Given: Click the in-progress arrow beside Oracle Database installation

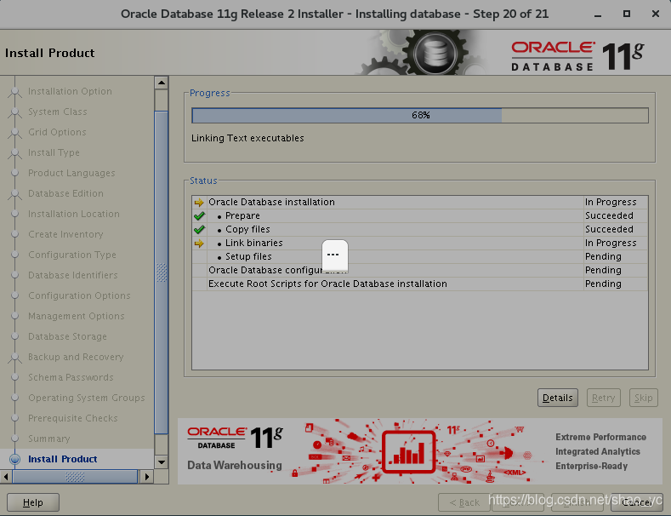Looking at the screenshot, I should [x=199, y=203].
